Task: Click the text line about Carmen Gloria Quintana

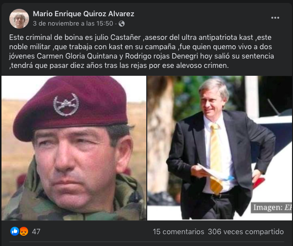Action: [141, 56]
